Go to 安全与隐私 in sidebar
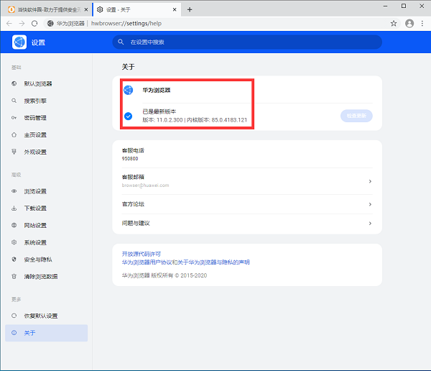The image size is (431, 371). pyautogui.click(x=46, y=260)
